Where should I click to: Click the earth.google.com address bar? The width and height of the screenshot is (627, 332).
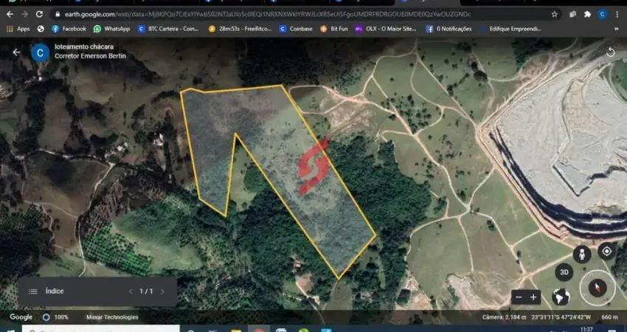click(x=295, y=14)
